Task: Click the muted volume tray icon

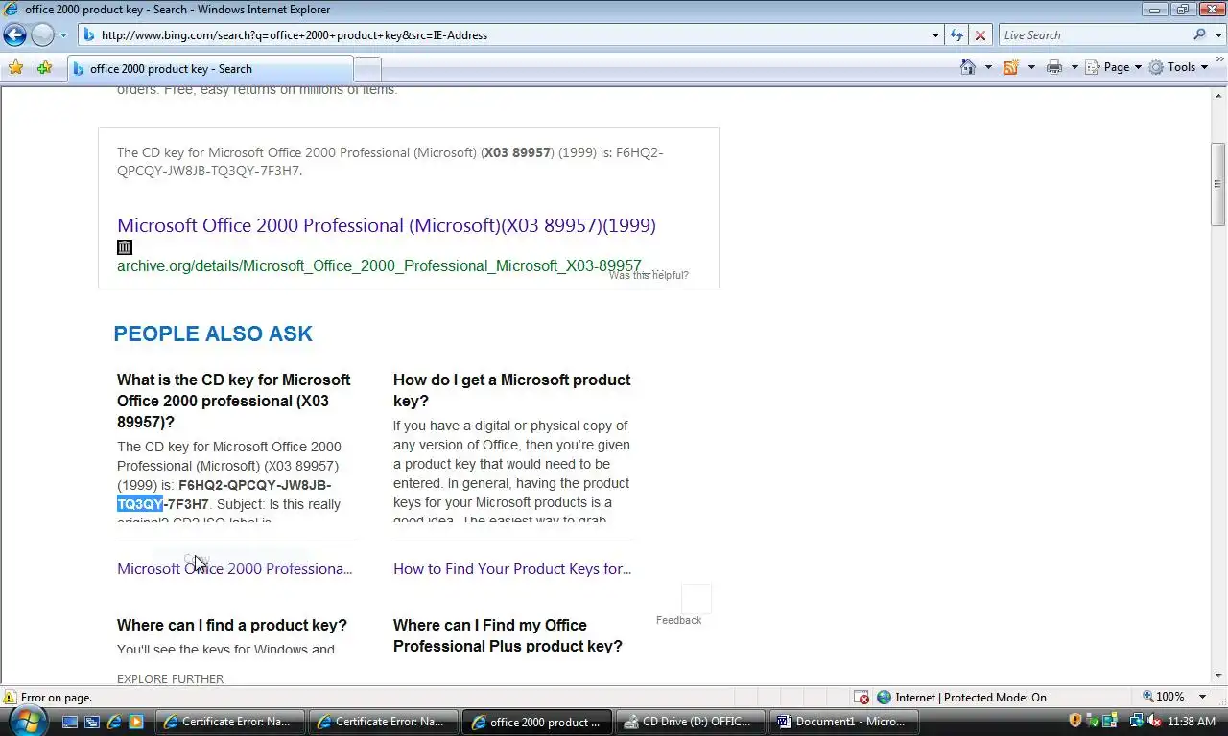Action: pyautogui.click(x=1153, y=722)
